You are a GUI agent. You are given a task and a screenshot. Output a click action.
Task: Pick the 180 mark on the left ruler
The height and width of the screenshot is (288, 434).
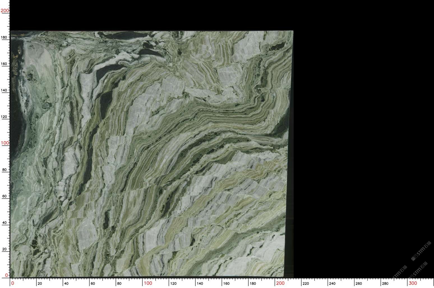5,37
